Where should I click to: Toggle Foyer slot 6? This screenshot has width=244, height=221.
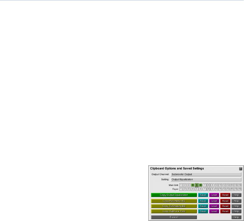pos(201,189)
